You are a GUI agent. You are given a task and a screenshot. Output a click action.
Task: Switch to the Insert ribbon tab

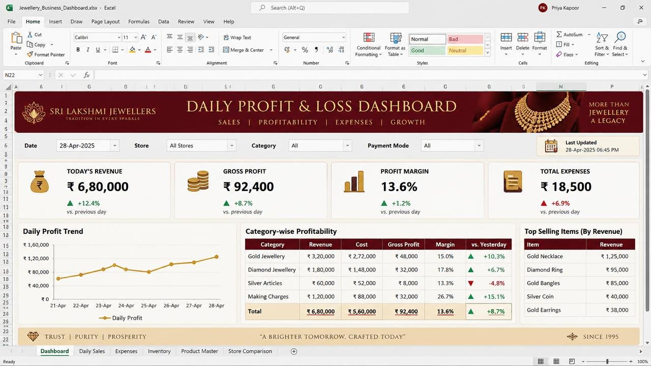55,22
